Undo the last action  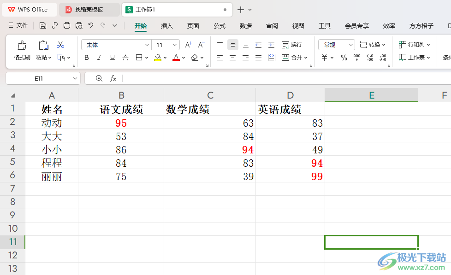coord(91,26)
